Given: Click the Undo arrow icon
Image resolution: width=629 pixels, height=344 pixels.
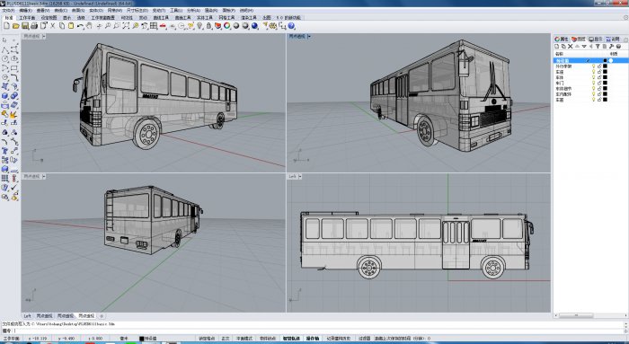Looking at the screenshot, I should click(80, 26).
